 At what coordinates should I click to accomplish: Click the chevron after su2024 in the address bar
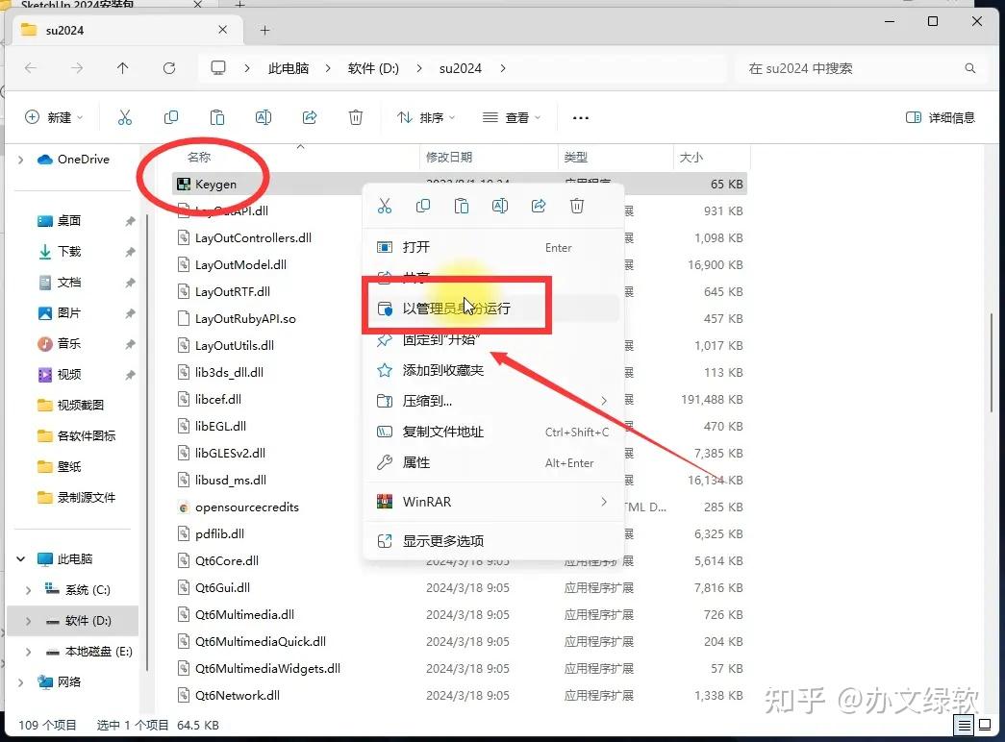[503, 68]
